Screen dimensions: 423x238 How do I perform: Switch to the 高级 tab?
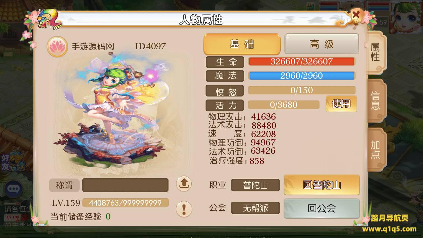(322, 44)
